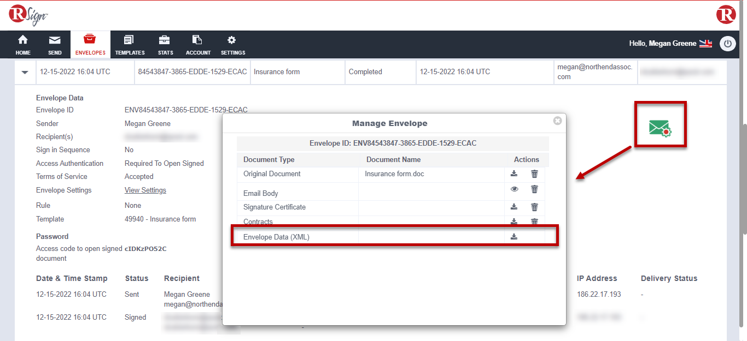Download the Contracts document
The image size is (747, 341).
point(513,222)
